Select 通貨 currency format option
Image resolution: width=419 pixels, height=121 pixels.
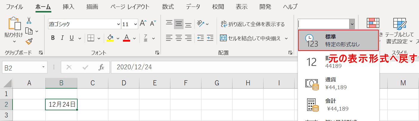338,84
